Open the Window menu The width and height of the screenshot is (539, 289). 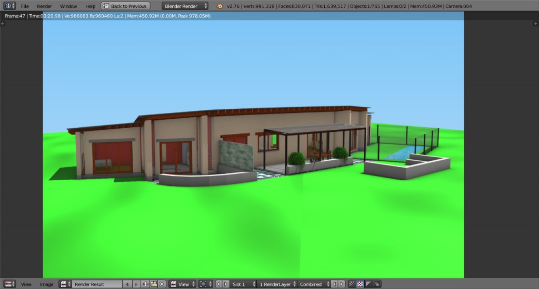(x=68, y=6)
